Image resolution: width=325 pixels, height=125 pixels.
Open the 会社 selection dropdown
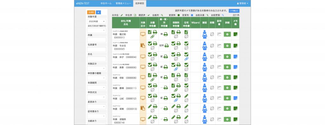[x=96, y=30]
